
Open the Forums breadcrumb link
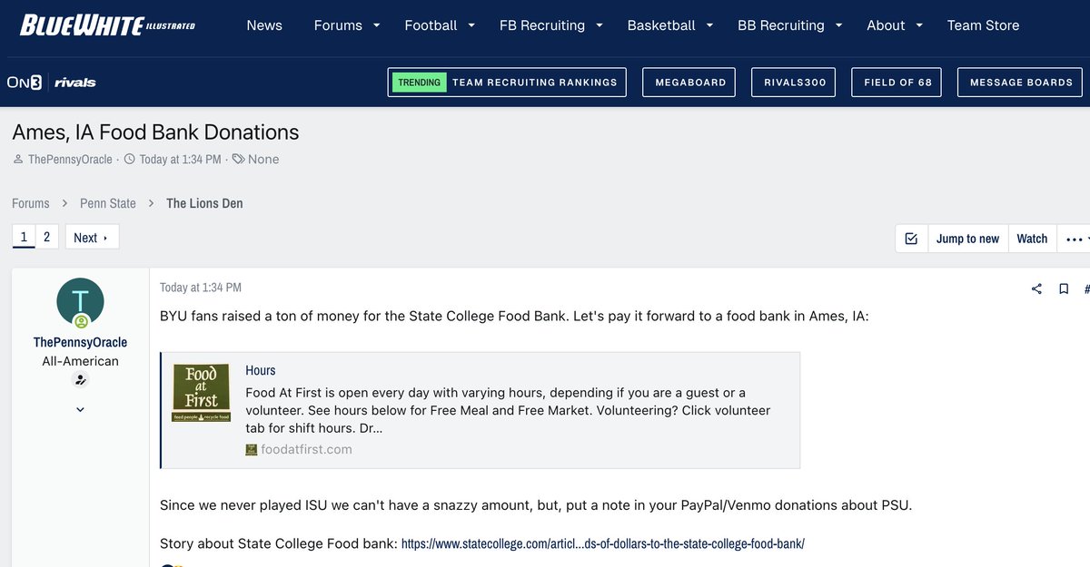tap(31, 203)
